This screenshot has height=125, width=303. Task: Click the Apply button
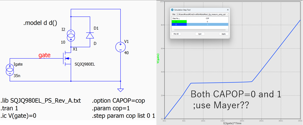click(x=223, y=34)
